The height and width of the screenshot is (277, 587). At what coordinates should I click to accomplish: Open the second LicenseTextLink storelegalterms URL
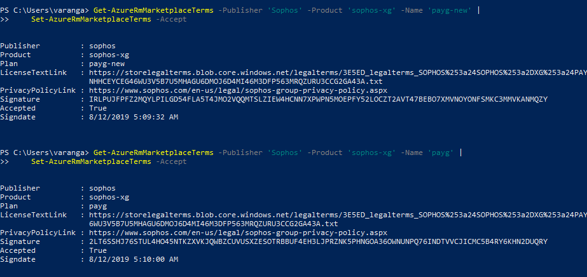[x=337, y=215]
